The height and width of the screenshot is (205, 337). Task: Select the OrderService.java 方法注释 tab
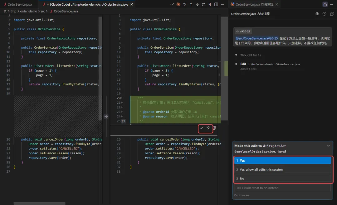pos(254,4)
